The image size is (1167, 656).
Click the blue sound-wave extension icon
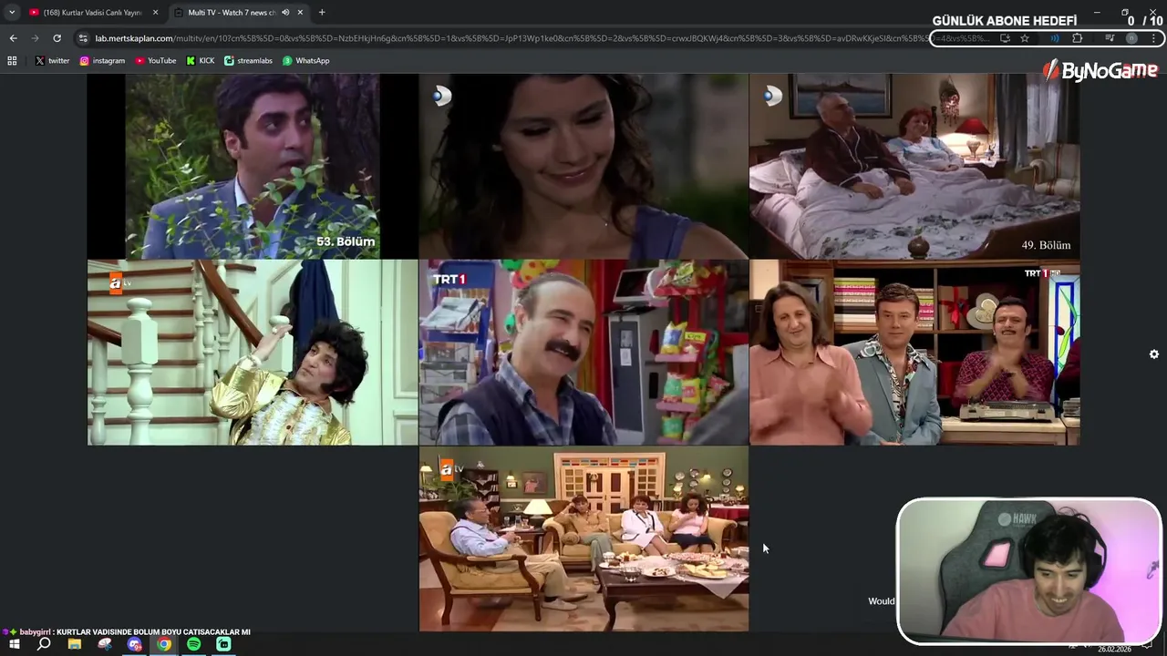pos(1055,38)
